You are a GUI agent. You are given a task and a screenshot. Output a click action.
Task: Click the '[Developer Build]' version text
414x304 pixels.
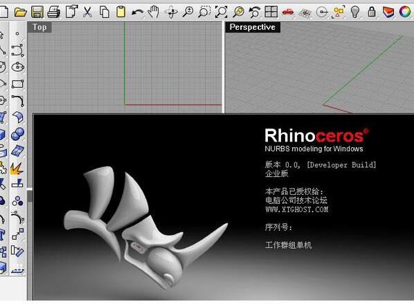(341, 165)
